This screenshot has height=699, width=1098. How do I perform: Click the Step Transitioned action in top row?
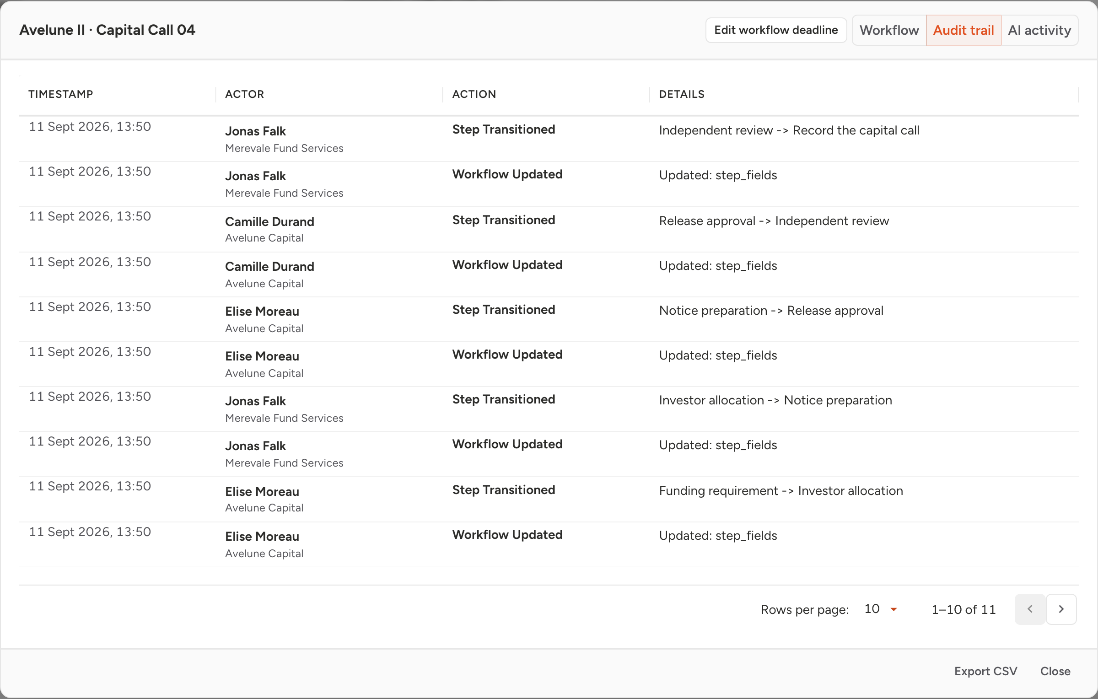pos(504,129)
